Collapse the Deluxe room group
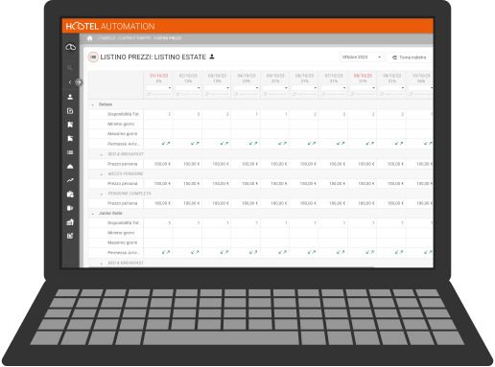Viewport: 495px width, 367px height. point(93,104)
